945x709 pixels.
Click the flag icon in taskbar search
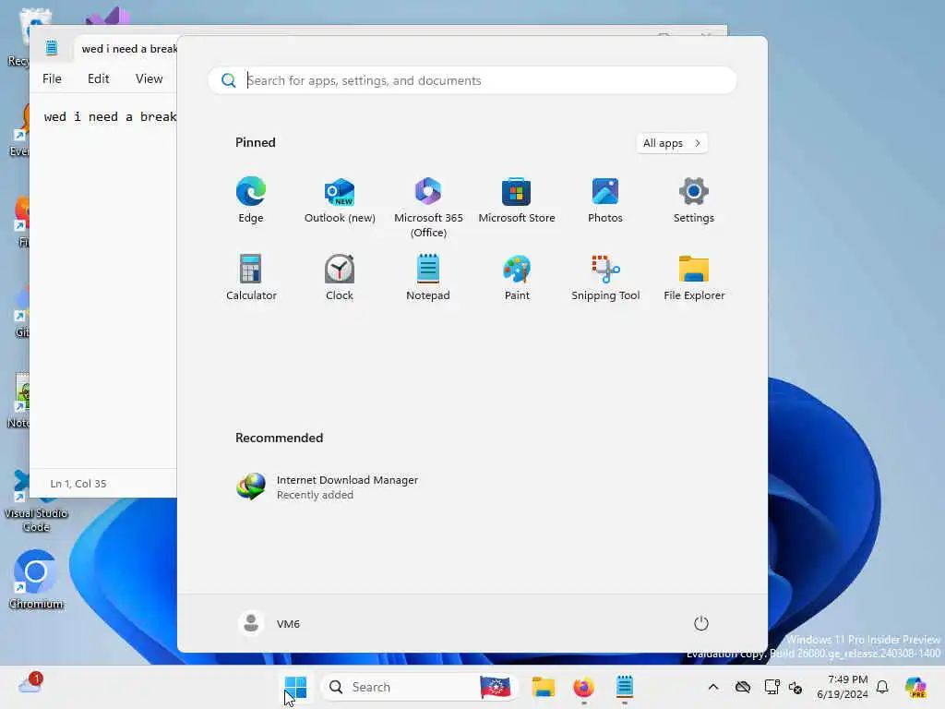tap(496, 687)
